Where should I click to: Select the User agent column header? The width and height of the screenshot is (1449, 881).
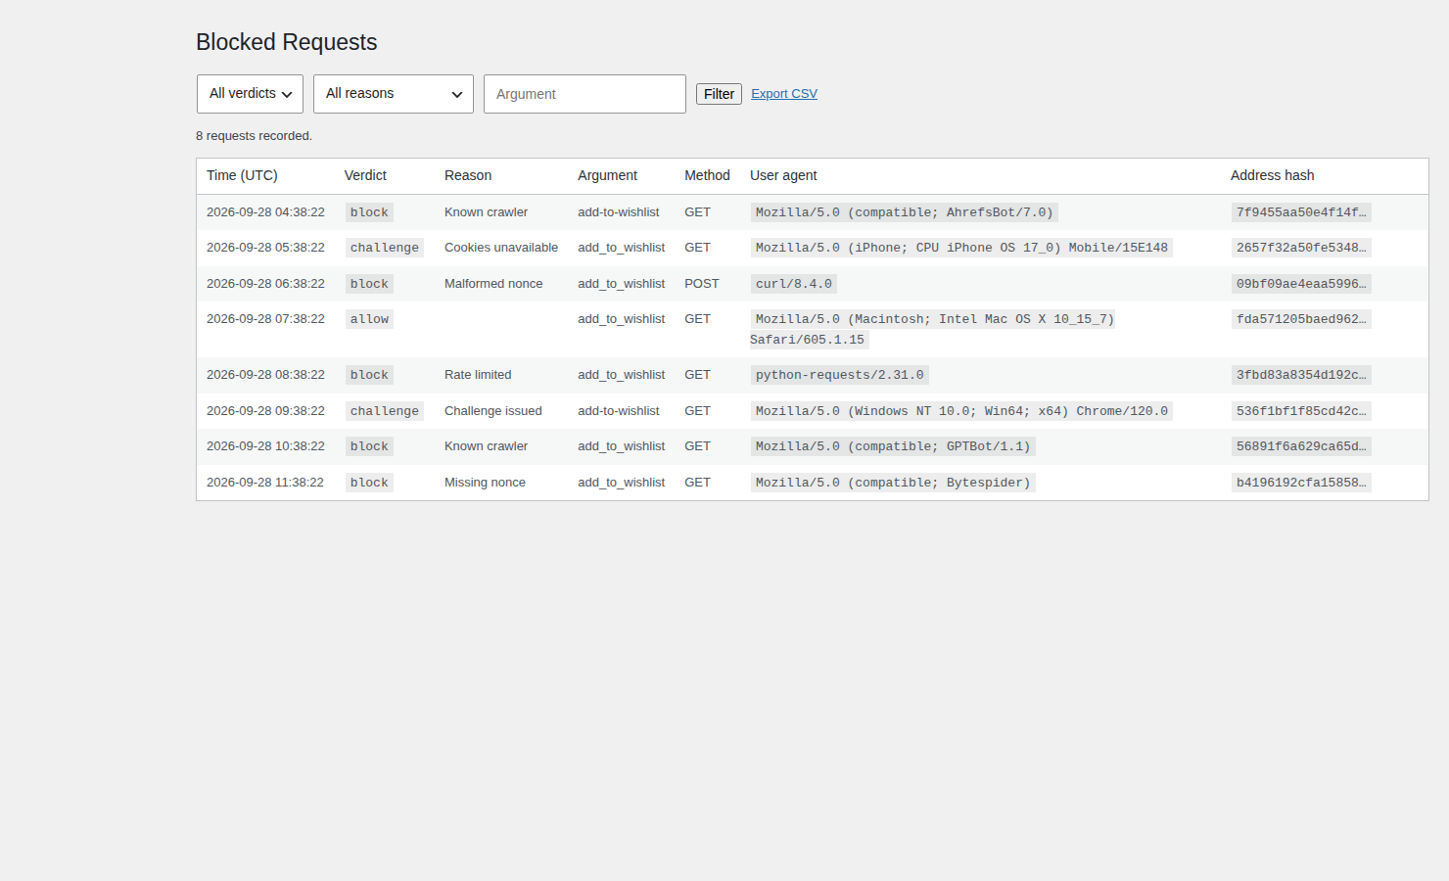pos(783,175)
